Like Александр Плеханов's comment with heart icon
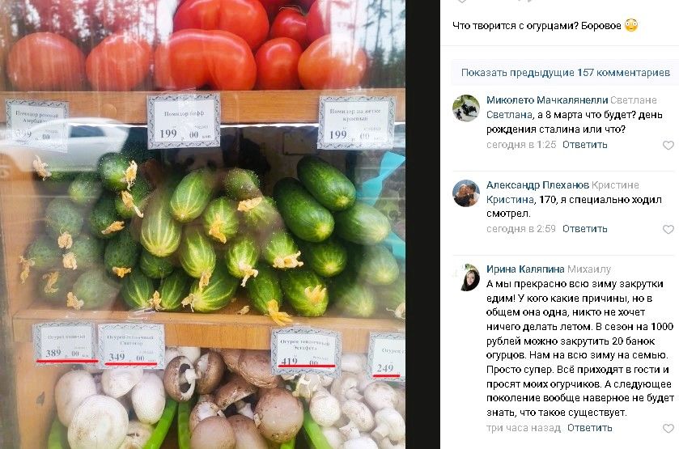 point(668,229)
